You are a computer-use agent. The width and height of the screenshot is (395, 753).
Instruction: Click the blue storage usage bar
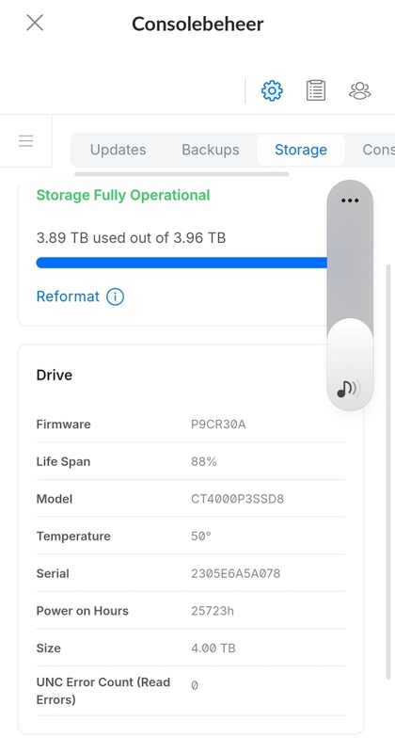click(x=182, y=263)
